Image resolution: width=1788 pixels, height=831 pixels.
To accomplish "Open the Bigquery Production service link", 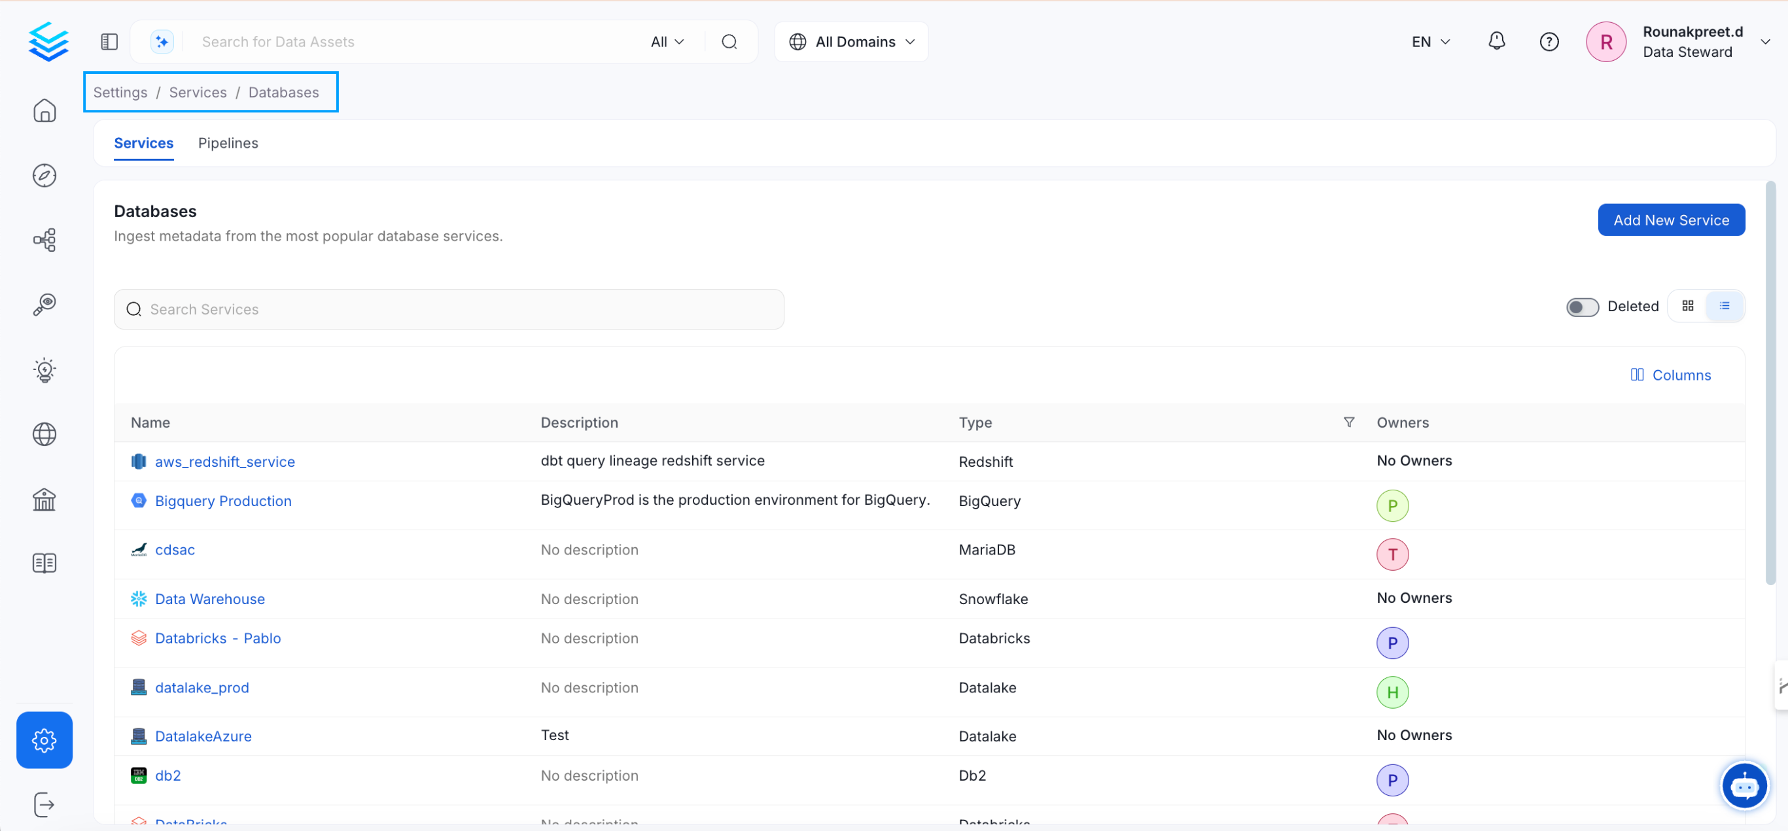I will coord(223,500).
